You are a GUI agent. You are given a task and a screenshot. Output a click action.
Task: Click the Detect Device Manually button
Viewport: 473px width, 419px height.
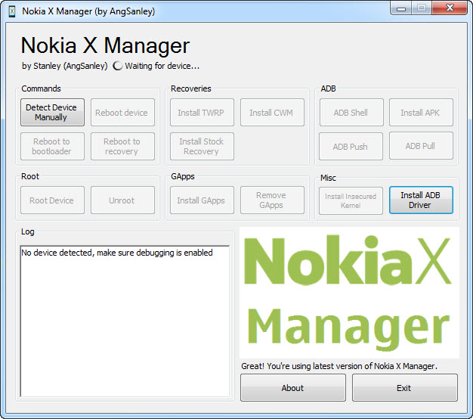tap(52, 112)
